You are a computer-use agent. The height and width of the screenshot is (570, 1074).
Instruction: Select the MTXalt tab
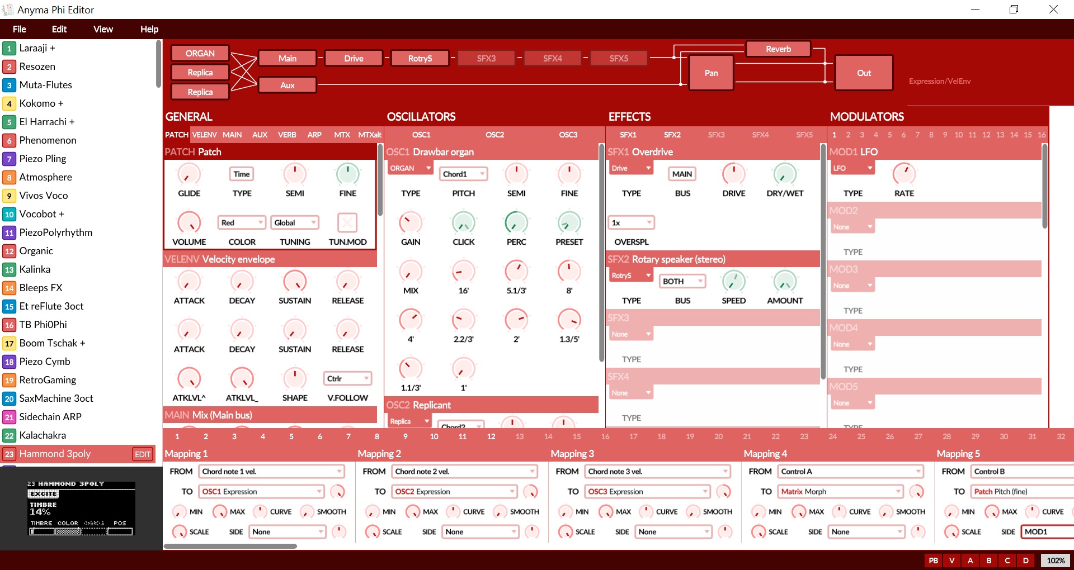(x=370, y=135)
